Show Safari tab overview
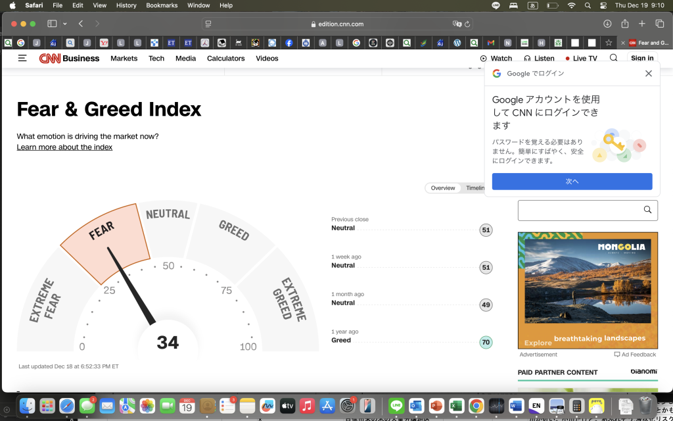 tap(659, 24)
